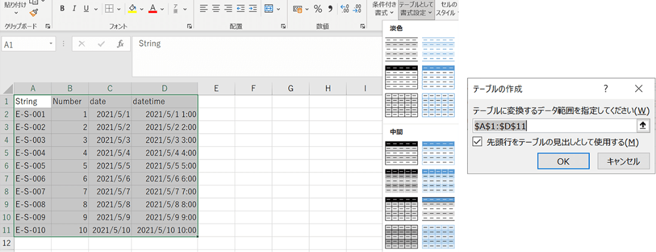Collapse the range selector in the table dialog
This screenshot has height=252, width=656.
click(x=642, y=125)
